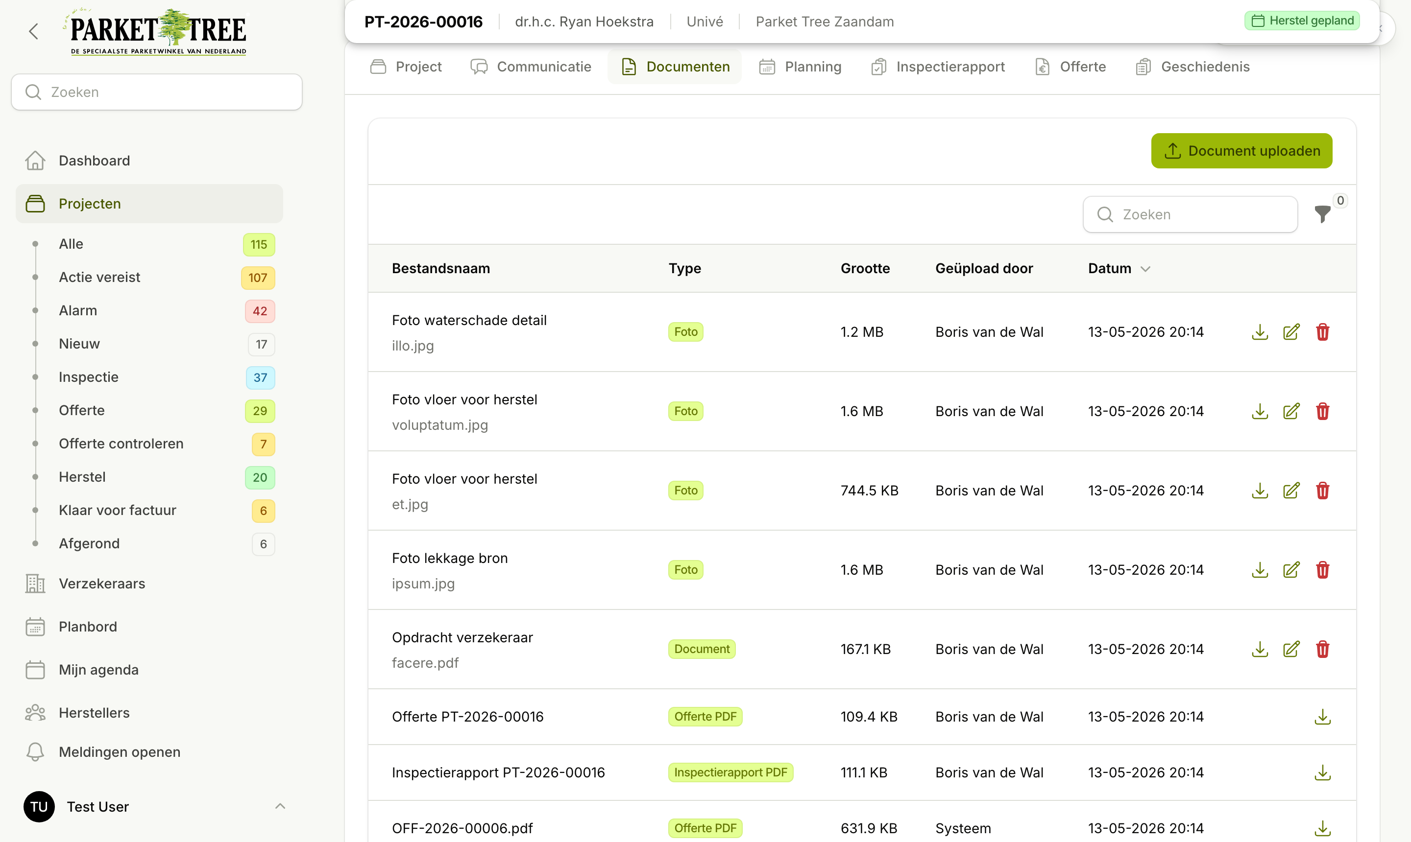Screen dimensions: 1411x842
Task: Sort by Grootte column header
Action: [x=865, y=268]
